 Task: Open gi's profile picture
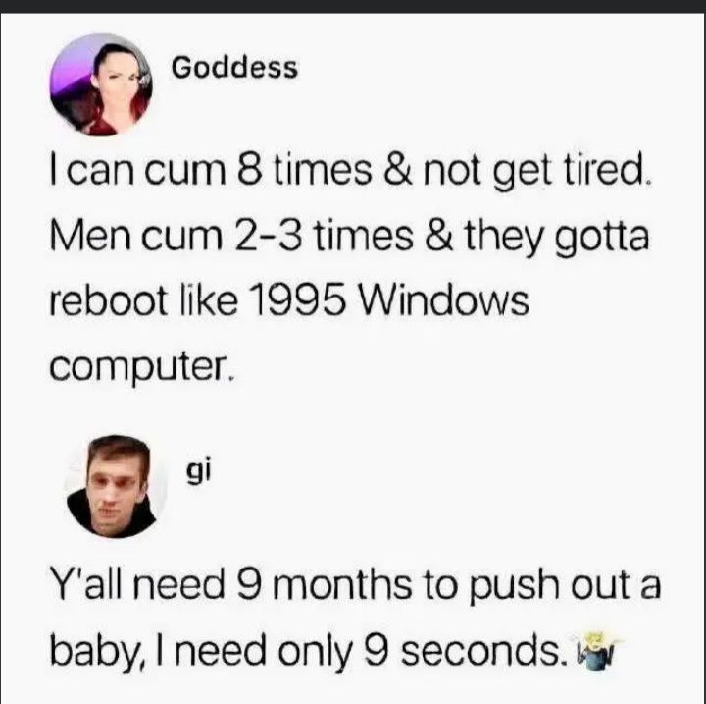pyautogui.click(x=116, y=486)
